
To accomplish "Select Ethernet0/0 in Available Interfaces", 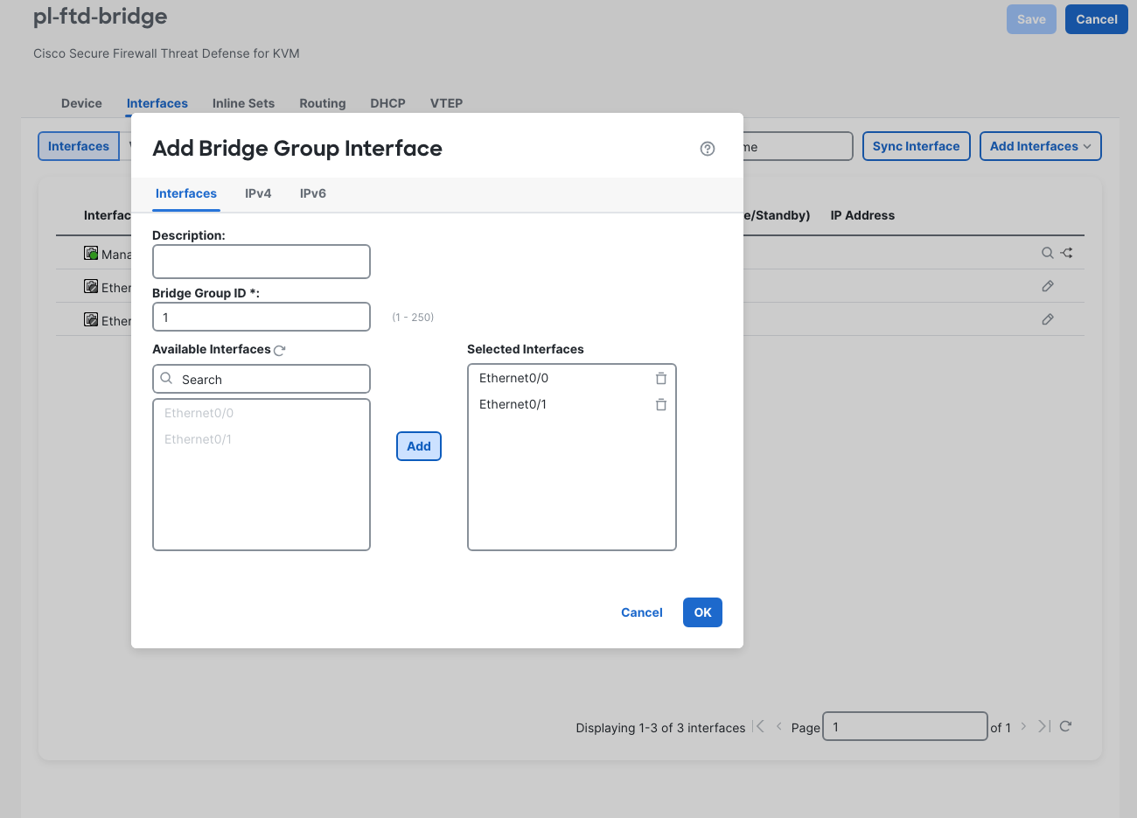I will pos(199,413).
